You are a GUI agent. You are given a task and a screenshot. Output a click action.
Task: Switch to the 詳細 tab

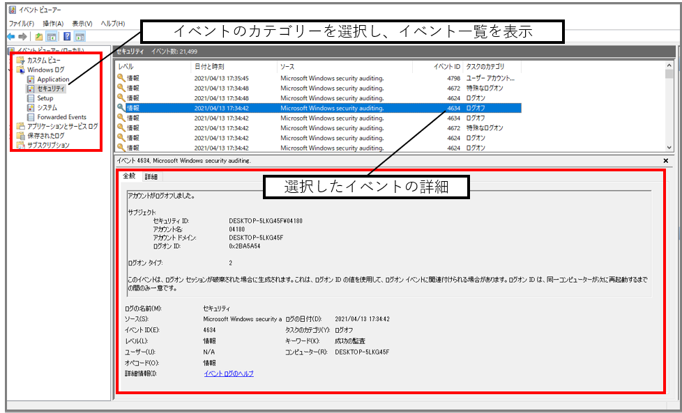pos(151,177)
